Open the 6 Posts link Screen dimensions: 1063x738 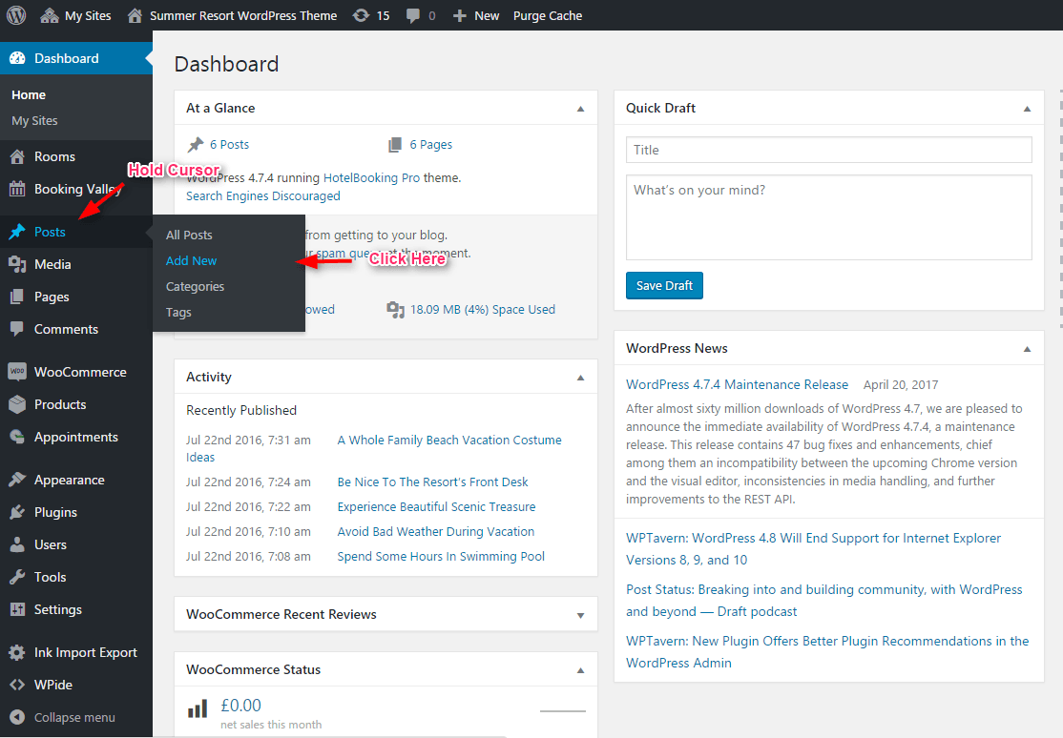coord(229,144)
